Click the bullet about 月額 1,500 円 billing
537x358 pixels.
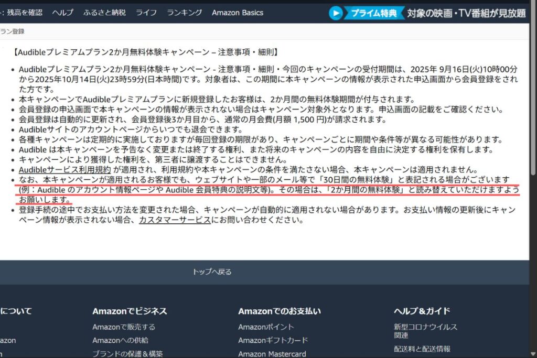click(x=202, y=120)
